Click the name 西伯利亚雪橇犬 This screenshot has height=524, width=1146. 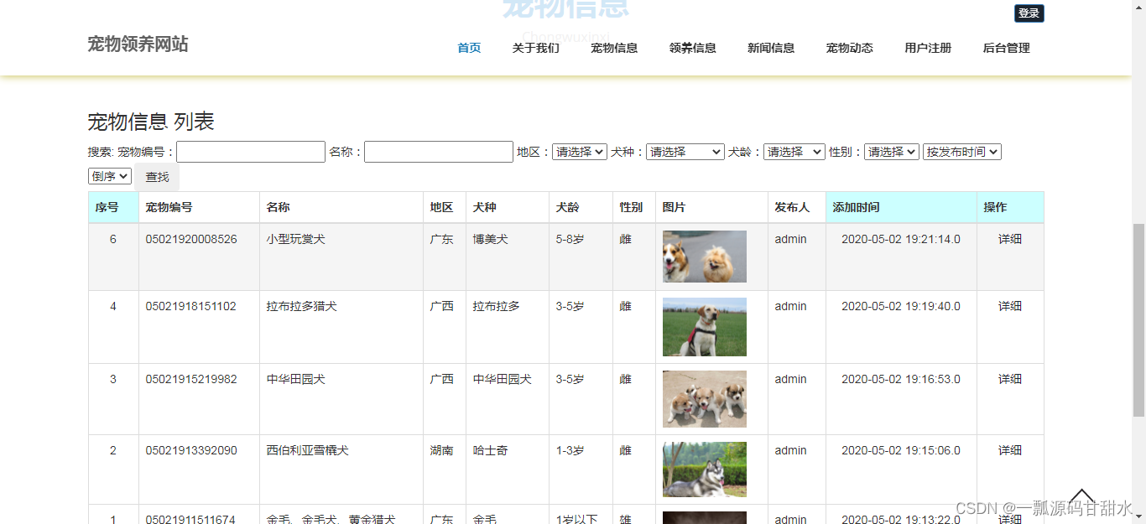pos(308,450)
